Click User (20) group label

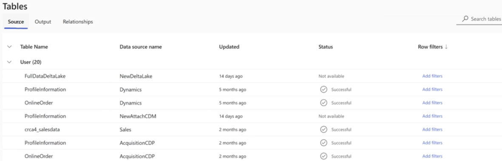pos(31,62)
